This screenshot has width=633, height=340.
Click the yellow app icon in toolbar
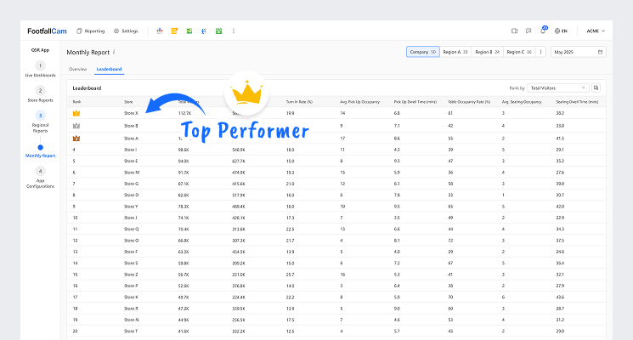(174, 31)
